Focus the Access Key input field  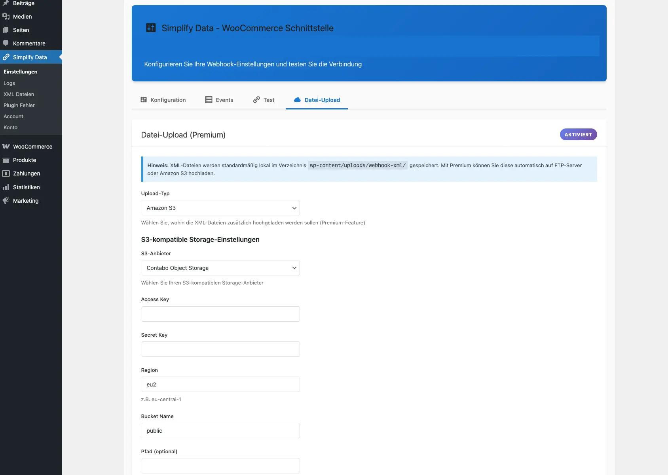220,314
